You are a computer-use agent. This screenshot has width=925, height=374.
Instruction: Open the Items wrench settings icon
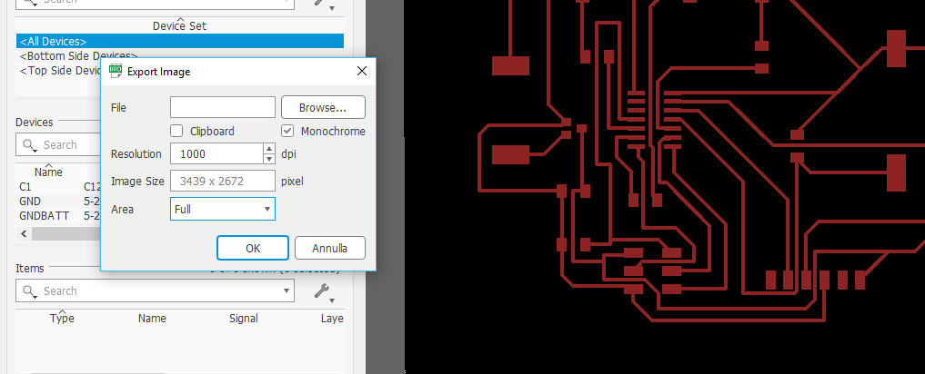pyautogui.click(x=324, y=291)
